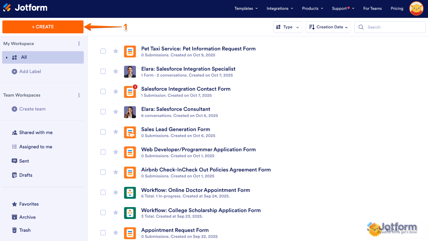Click the Online Doctor Appointment workflow icon
The image size is (428, 241).
click(x=130, y=193)
